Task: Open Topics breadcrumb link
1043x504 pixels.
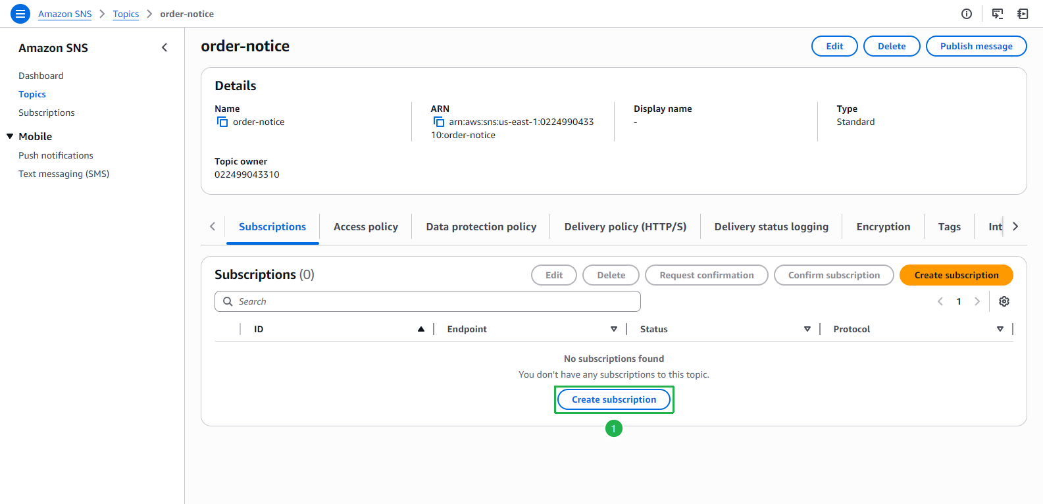Action: pos(126,14)
